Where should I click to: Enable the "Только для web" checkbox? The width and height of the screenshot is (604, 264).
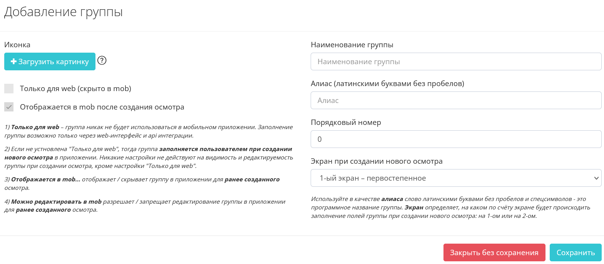pos(9,88)
